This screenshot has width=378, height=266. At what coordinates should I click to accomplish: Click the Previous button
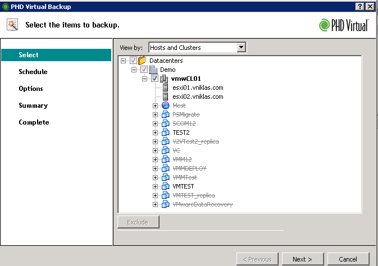click(257, 259)
